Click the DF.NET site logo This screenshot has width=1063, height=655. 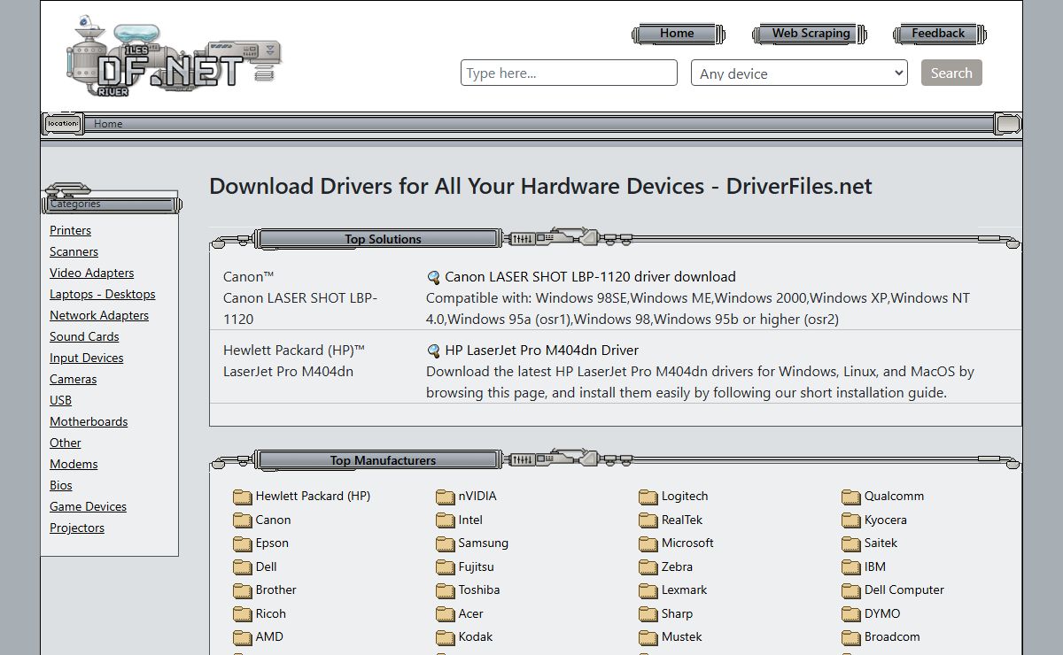(174, 57)
